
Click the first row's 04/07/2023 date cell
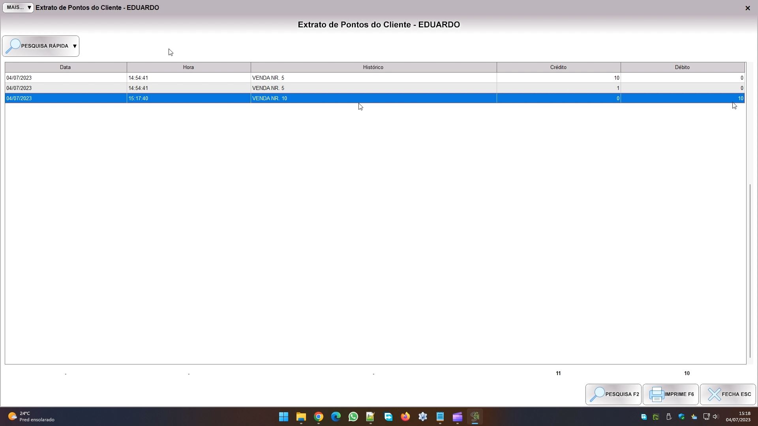pos(66,78)
